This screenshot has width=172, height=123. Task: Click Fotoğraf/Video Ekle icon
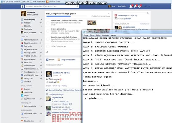tap(59, 60)
